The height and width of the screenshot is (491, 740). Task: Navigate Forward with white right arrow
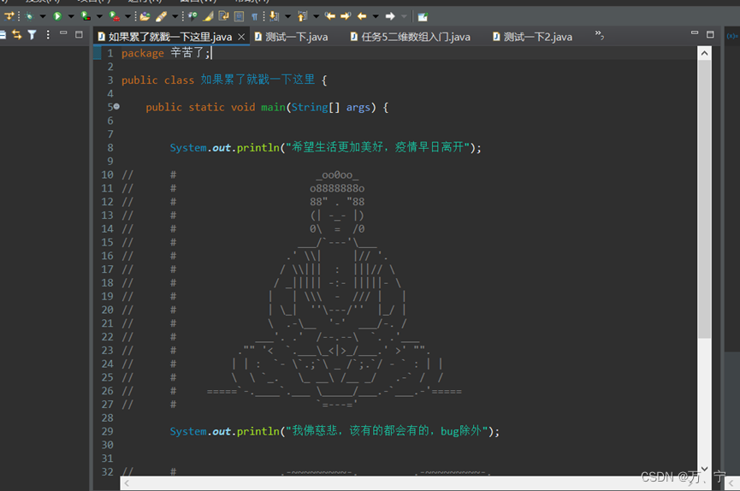point(390,16)
